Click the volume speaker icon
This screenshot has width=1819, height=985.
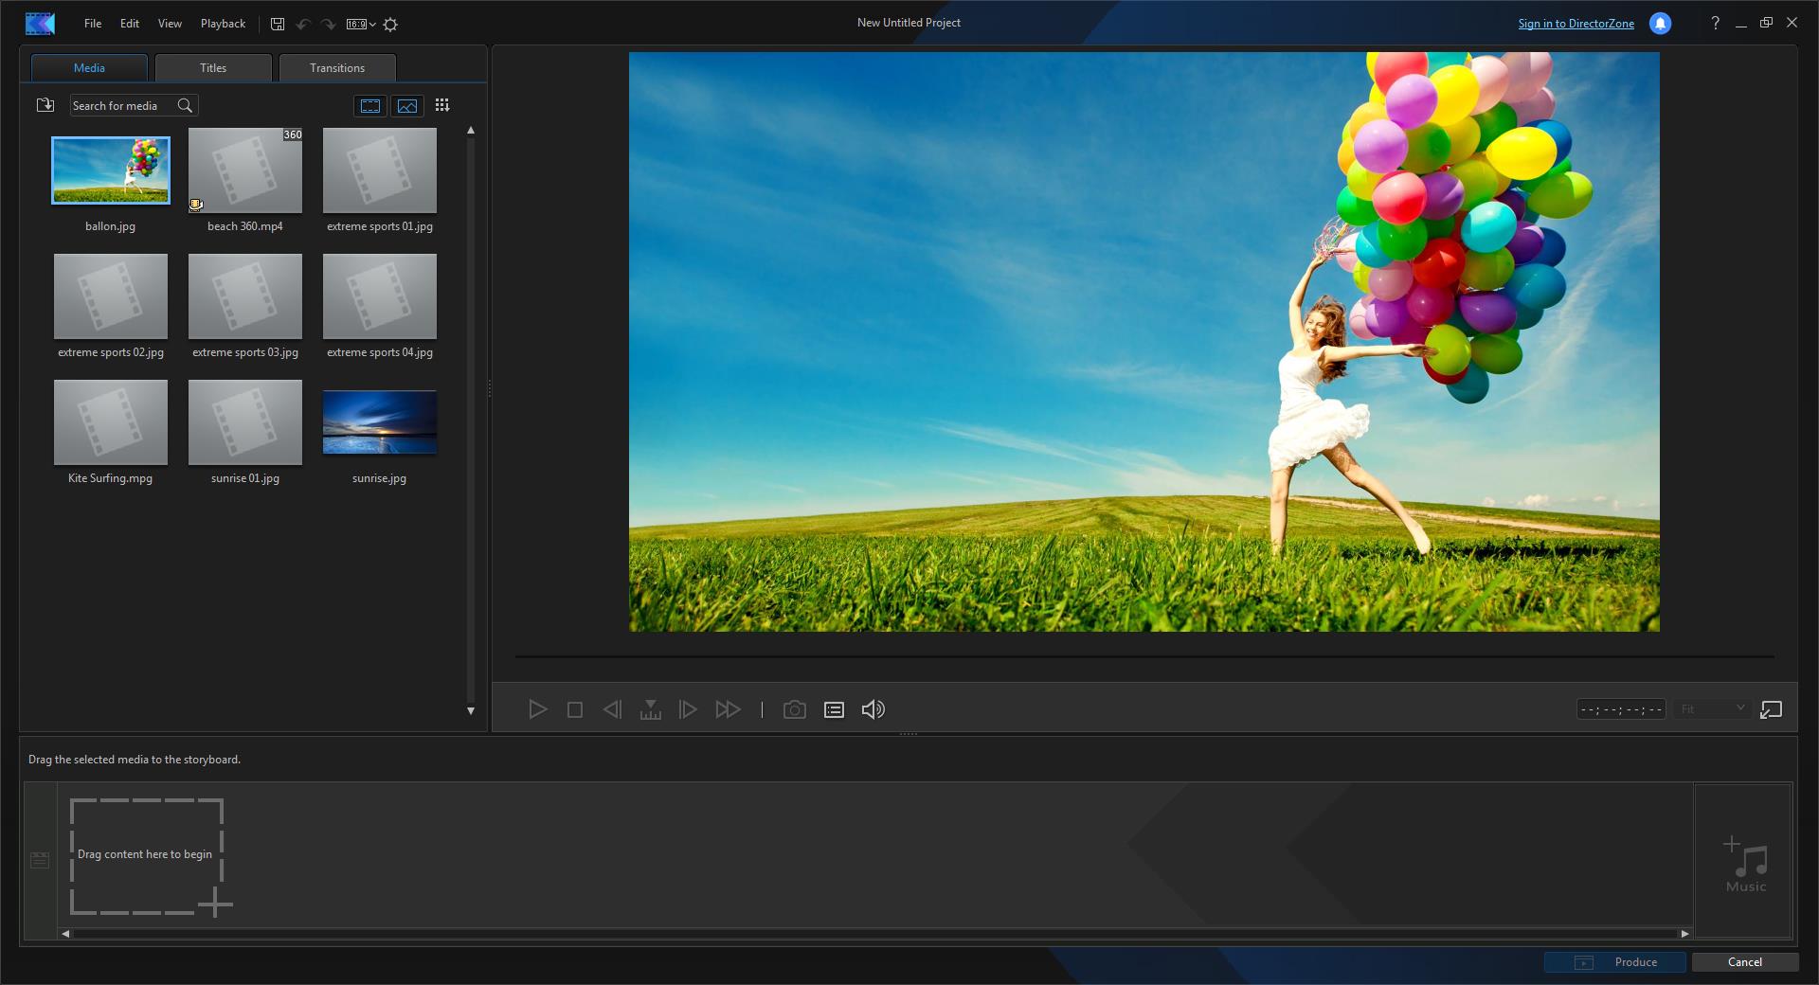873,709
